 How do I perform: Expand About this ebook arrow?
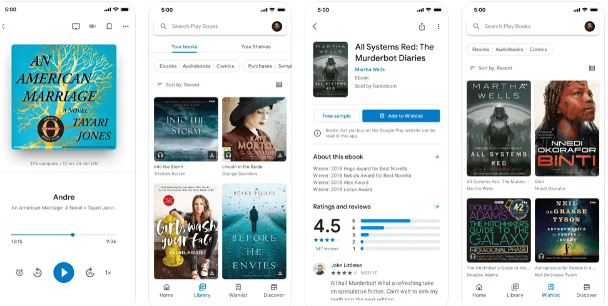(x=437, y=156)
